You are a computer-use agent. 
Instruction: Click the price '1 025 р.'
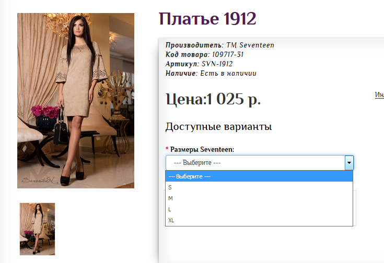coord(234,99)
